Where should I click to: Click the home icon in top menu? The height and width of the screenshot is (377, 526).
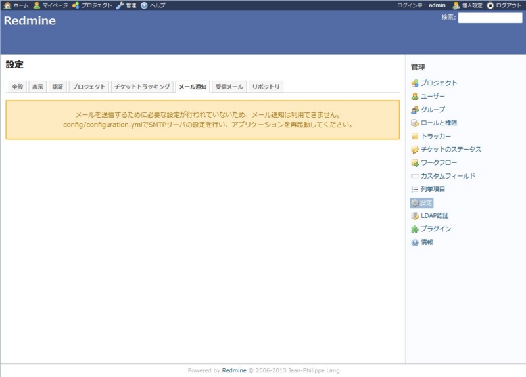(7, 5)
